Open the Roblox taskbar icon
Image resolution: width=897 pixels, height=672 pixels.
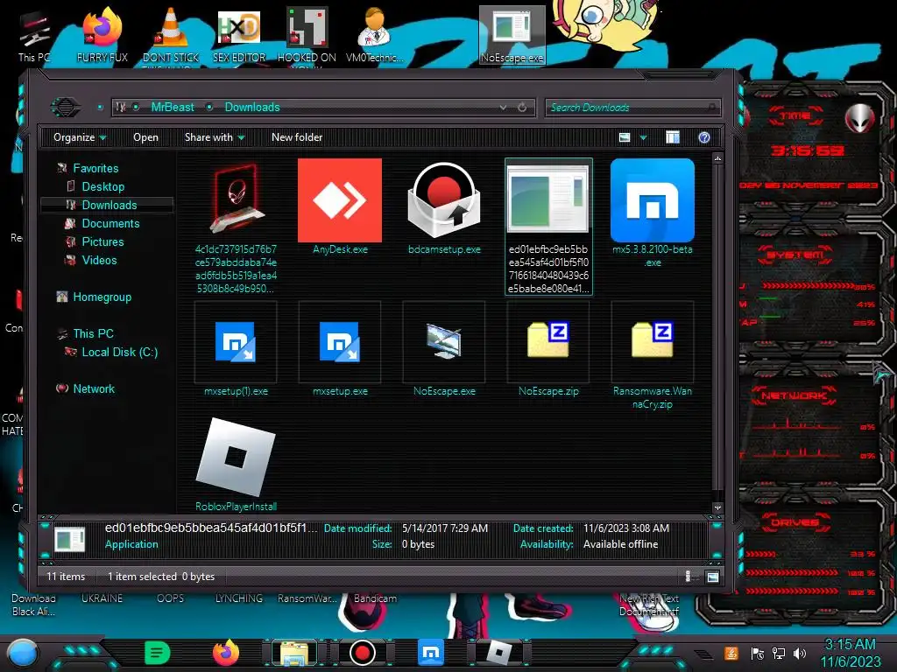coord(498,653)
